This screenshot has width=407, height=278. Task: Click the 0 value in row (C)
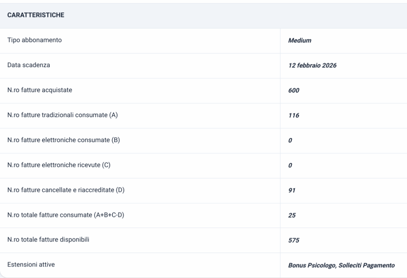point(290,165)
